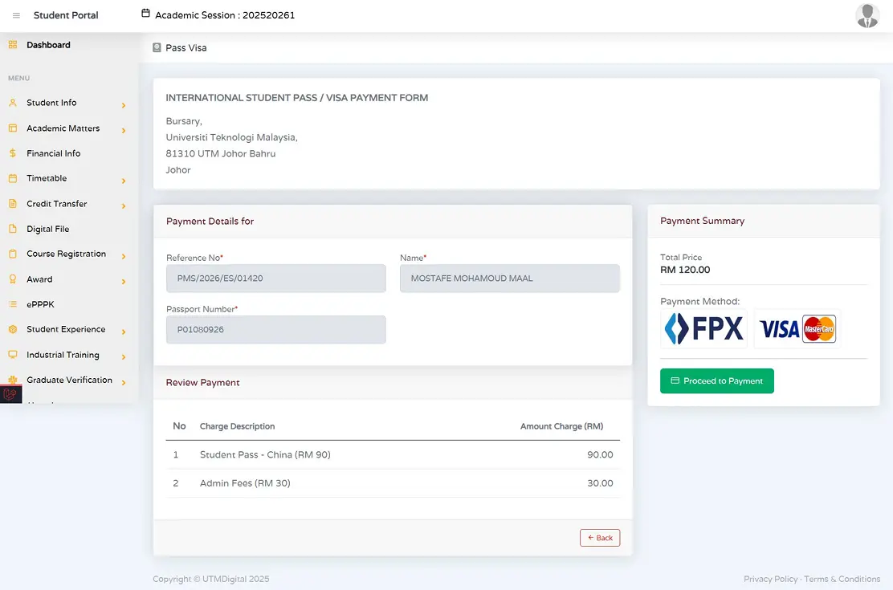Image resolution: width=893 pixels, height=590 pixels.
Task: Click the Student Pass - China row description
Action: [x=265, y=454]
